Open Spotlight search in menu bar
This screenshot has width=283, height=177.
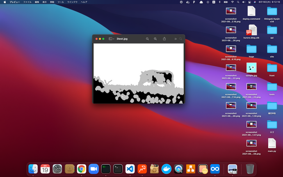pyautogui.click(x=238, y=2)
